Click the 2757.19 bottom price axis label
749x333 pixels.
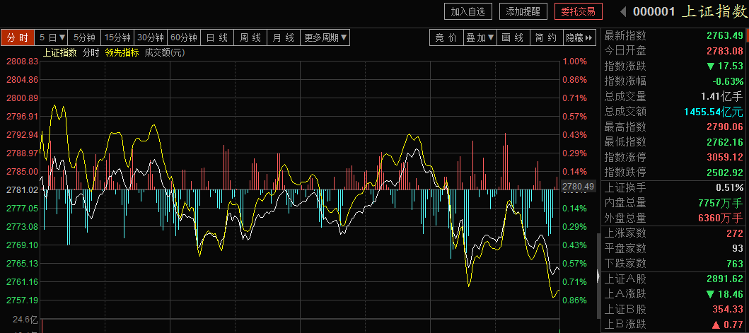point(23,300)
